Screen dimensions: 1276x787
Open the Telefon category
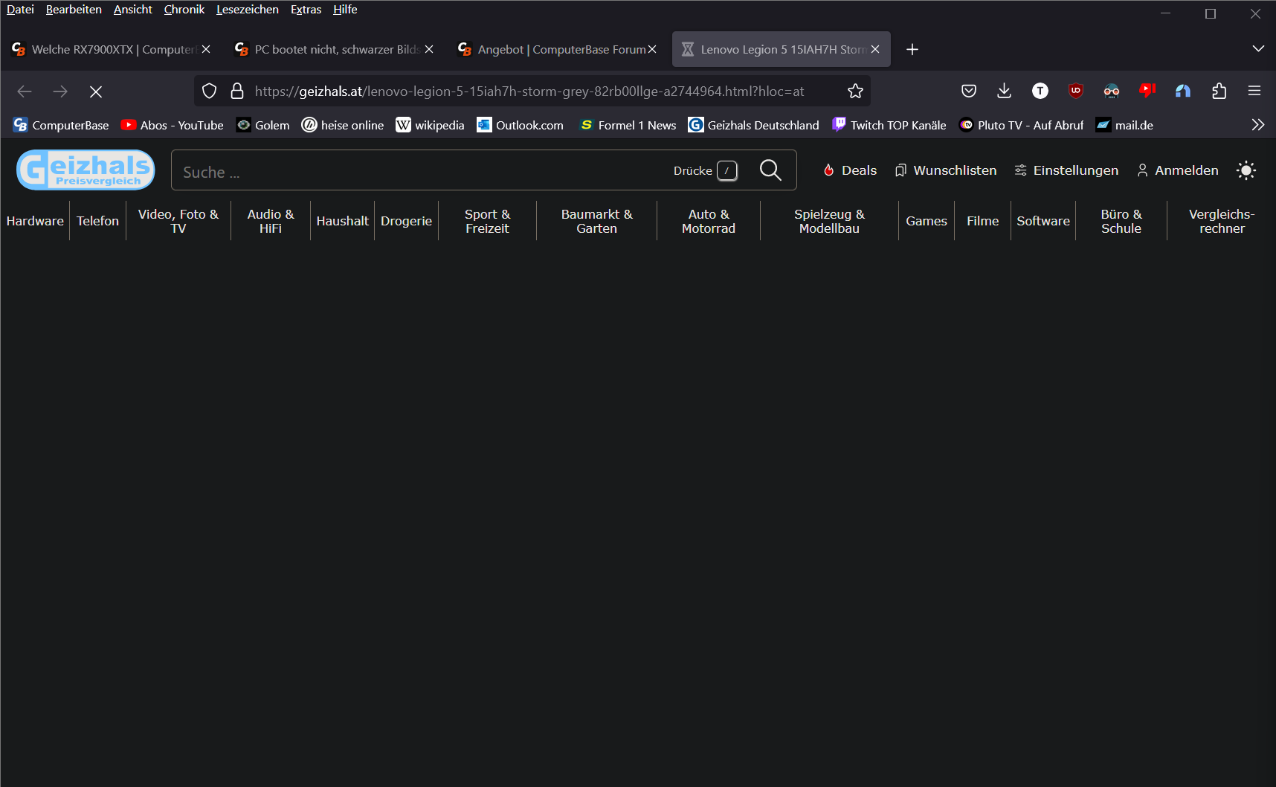(x=97, y=221)
